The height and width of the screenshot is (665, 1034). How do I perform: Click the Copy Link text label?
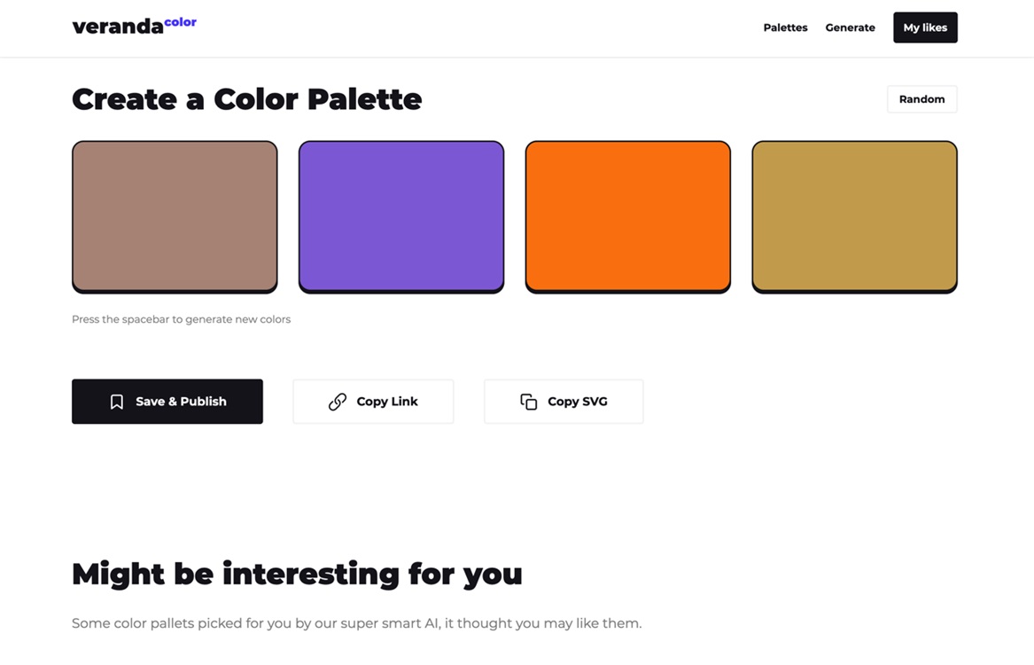point(387,402)
